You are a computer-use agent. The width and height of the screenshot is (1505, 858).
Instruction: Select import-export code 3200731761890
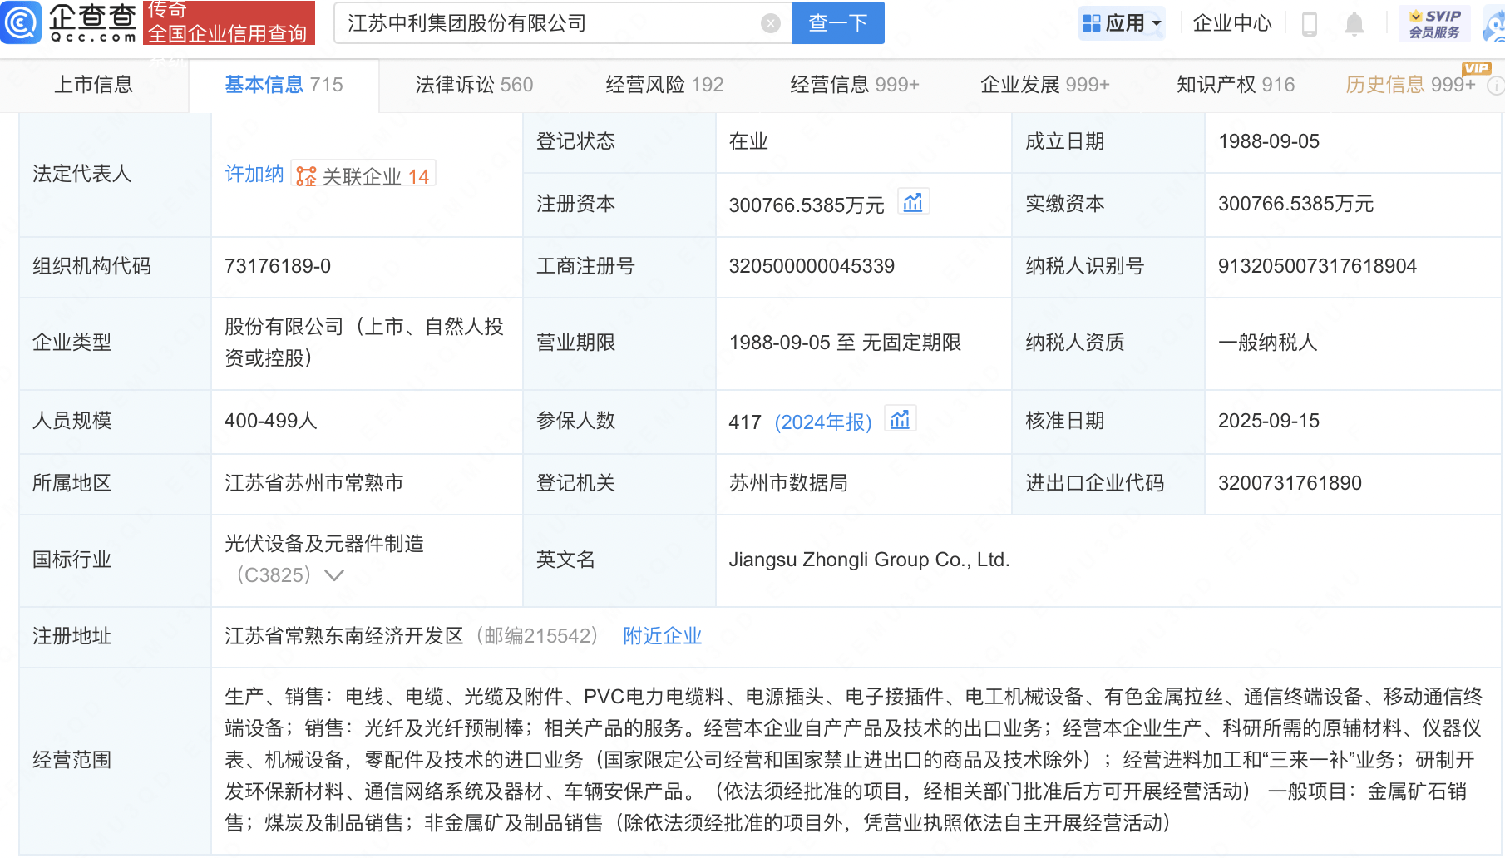pyautogui.click(x=1290, y=483)
